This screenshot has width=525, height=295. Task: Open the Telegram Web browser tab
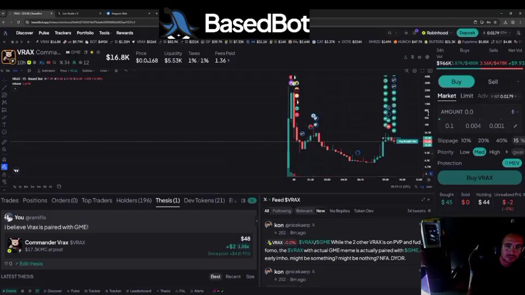tap(127, 13)
